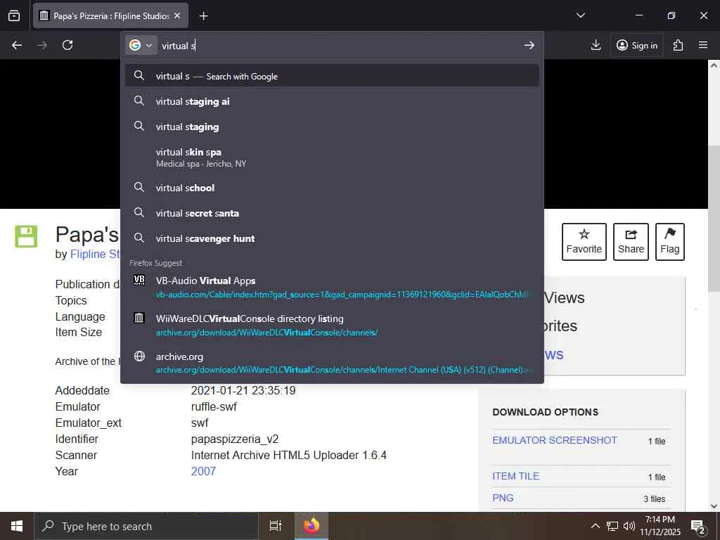720x540 pixels.
Task: Open network status tray icon
Action: pos(612,526)
